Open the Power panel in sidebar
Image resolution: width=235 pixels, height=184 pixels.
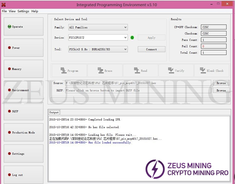tap(23, 48)
